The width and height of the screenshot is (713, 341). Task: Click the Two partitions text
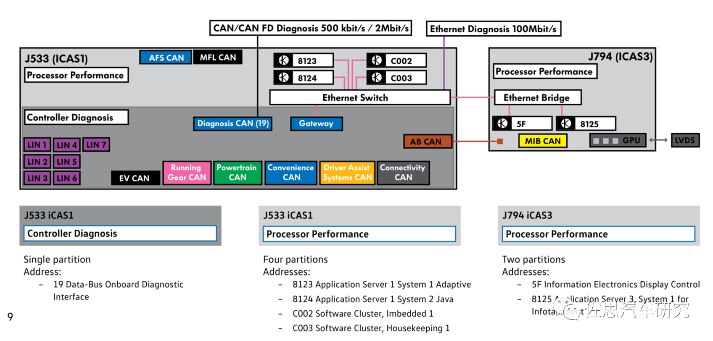tap(534, 260)
